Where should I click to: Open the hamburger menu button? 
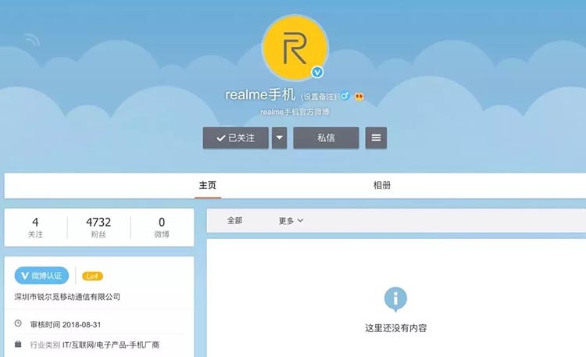(376, 138)
